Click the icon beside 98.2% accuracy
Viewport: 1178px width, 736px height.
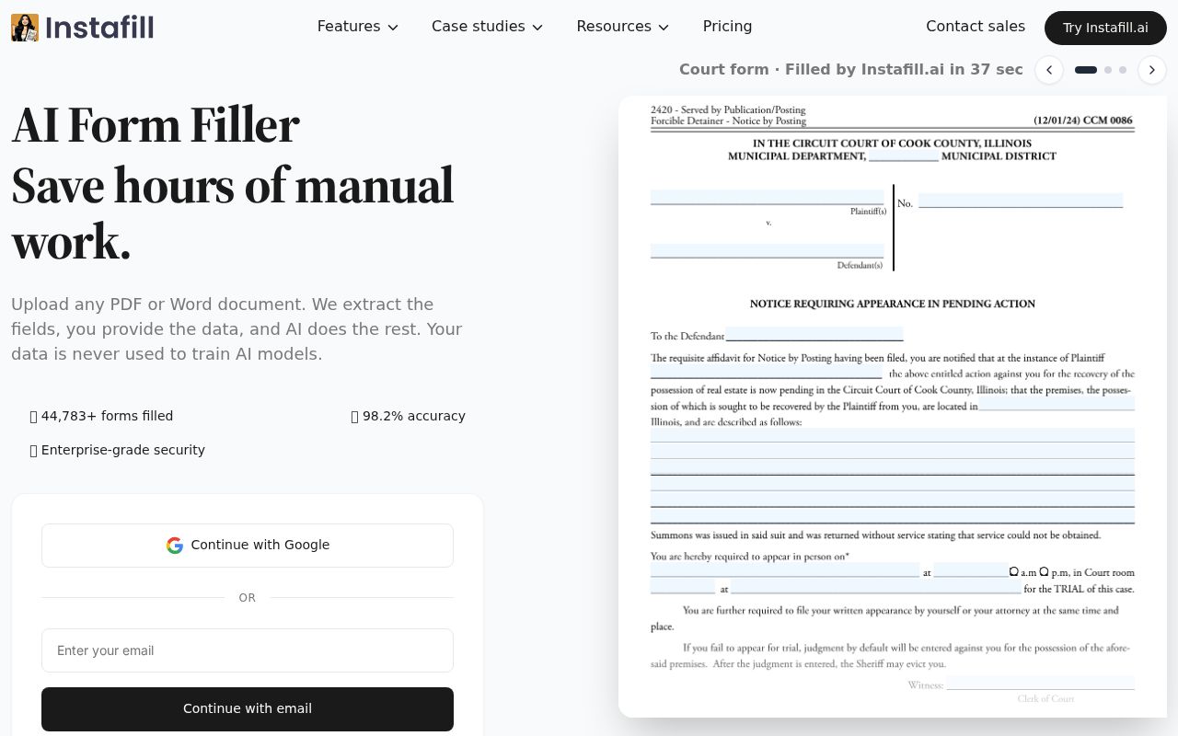click(x=355, y=417)
